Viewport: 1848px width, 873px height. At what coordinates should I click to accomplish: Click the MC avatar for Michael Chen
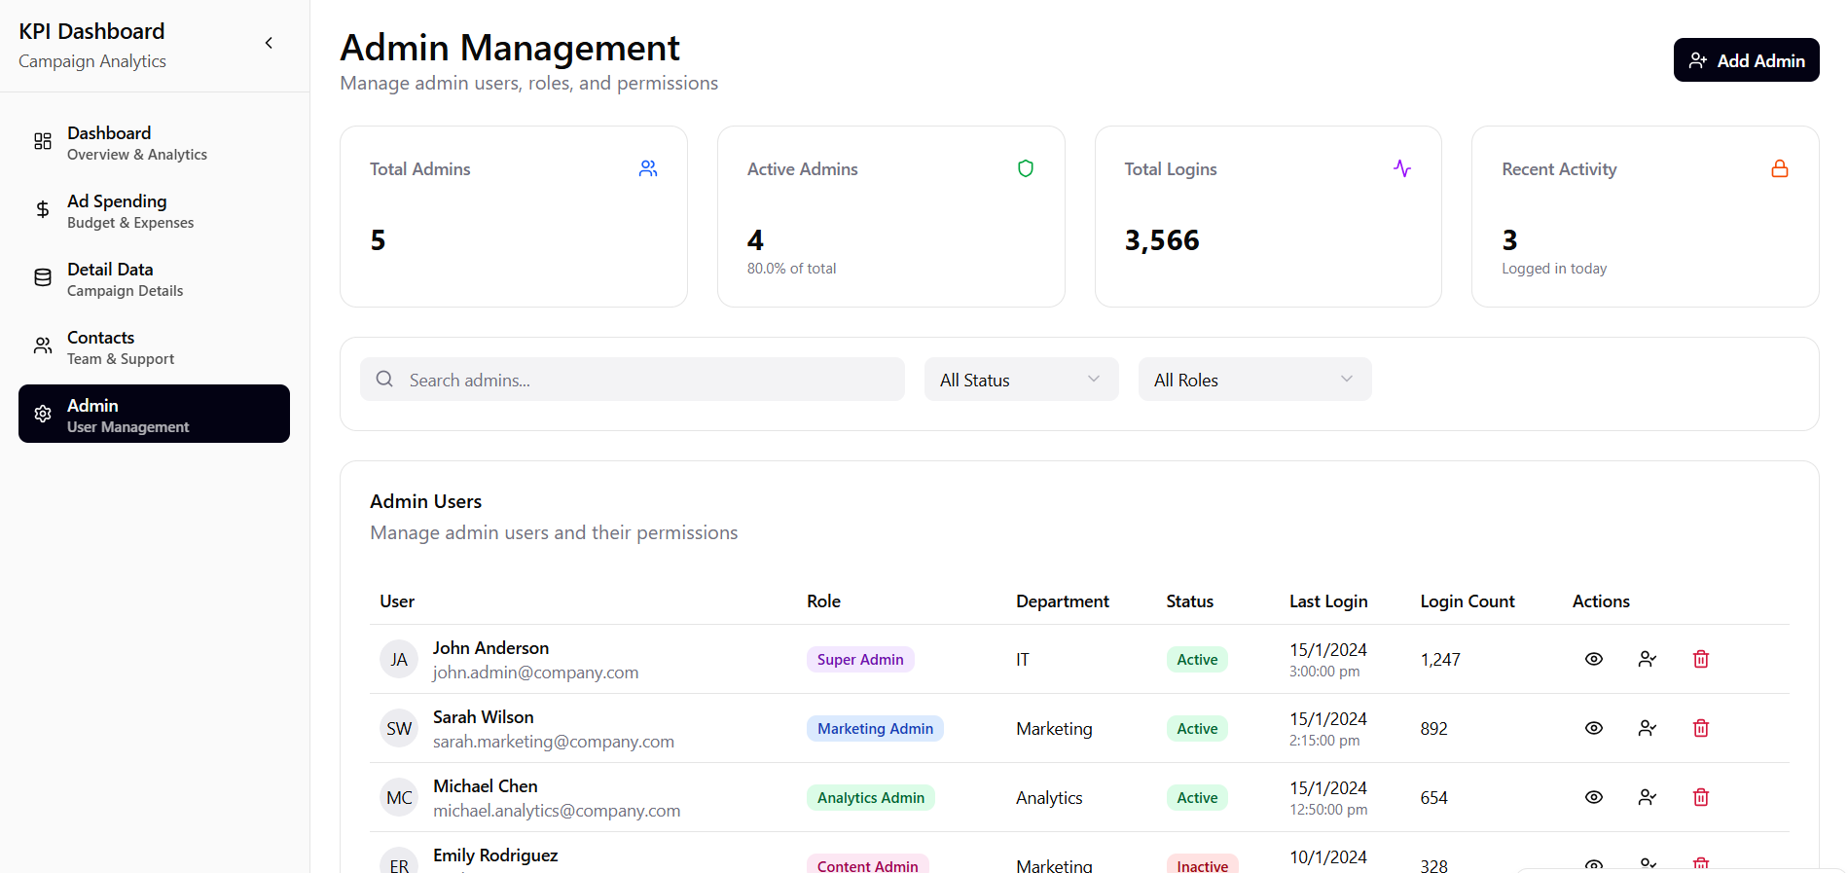(x=399, y=797)
